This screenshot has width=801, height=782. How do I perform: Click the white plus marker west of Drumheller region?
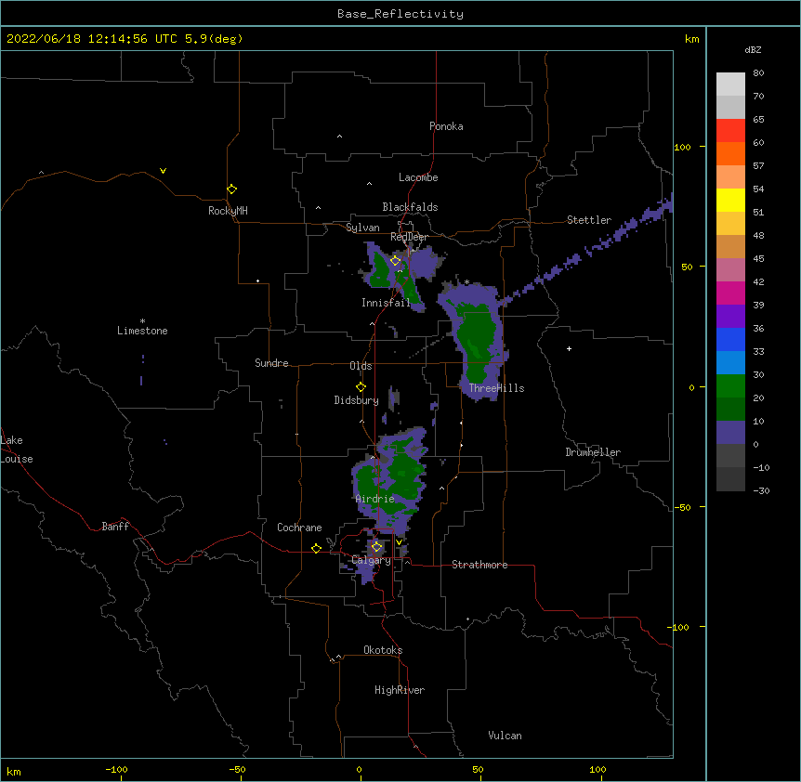569,348
